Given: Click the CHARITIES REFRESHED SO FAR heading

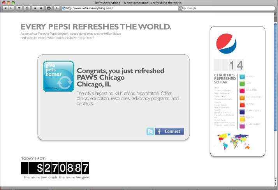Looking at the screenshot, I should [225, 78].
